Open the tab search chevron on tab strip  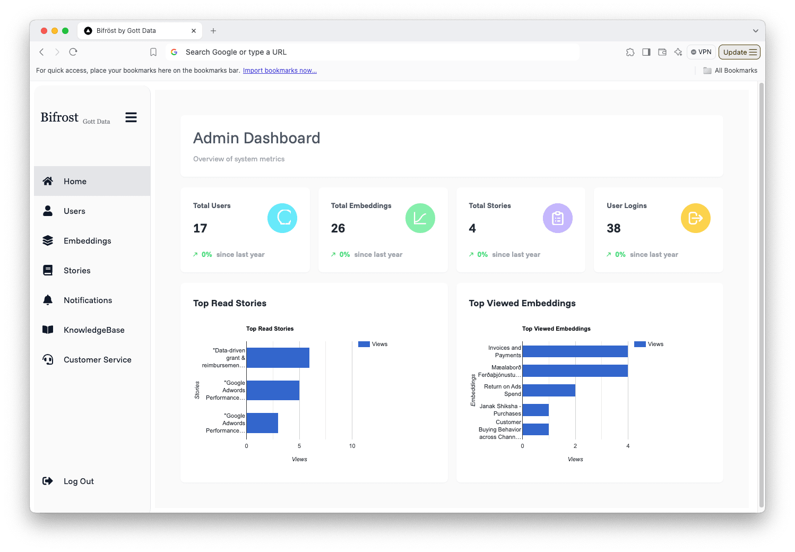pos(756,30)
